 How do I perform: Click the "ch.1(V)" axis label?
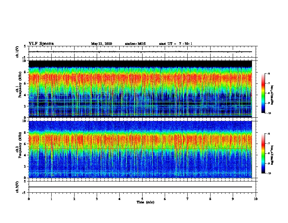(x=17, y=52)
